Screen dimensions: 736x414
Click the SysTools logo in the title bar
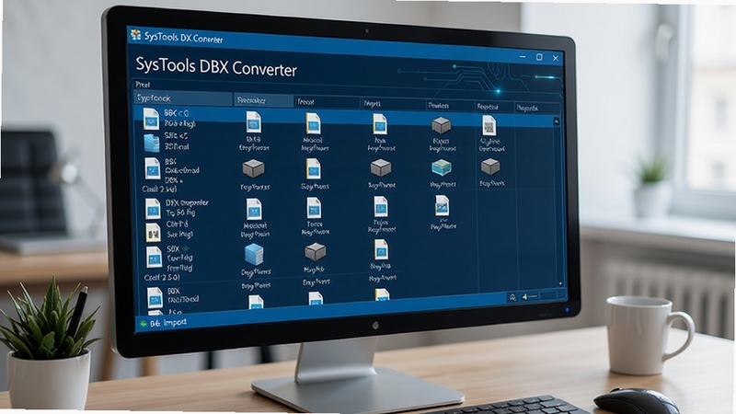tap(135, 34)
